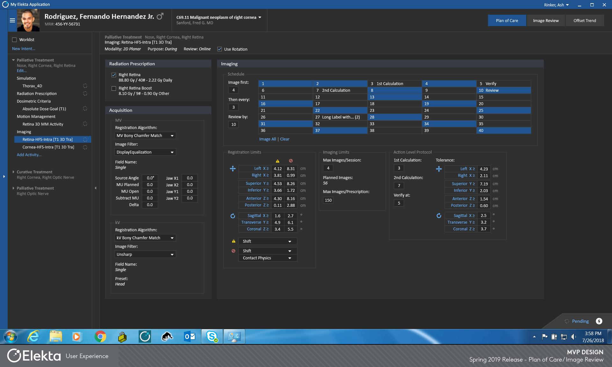Switch to the Image Review tab

pos(546,20)
